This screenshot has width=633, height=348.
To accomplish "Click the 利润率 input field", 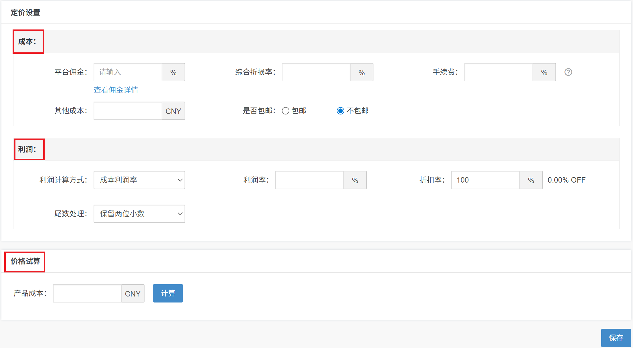I will [309, 180].
